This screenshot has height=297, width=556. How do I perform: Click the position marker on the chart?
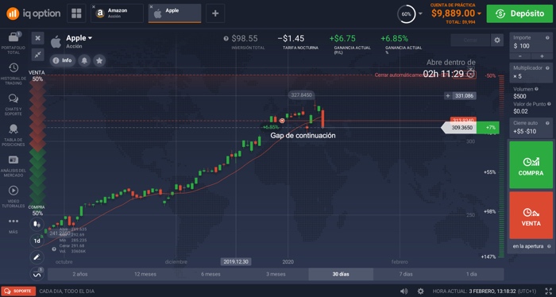(x=282, y=121)
